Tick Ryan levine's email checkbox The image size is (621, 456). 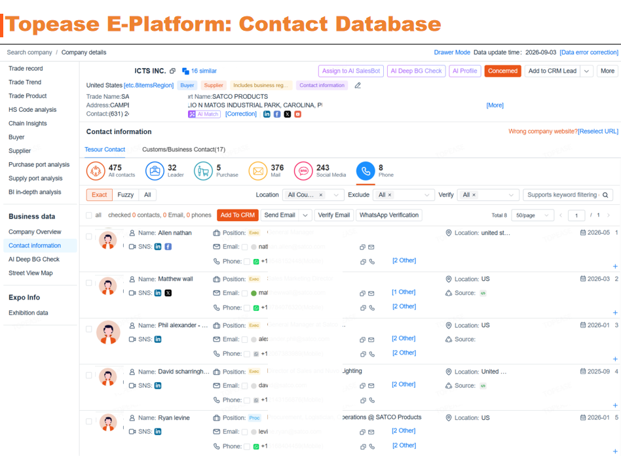(x=245, y=432)
